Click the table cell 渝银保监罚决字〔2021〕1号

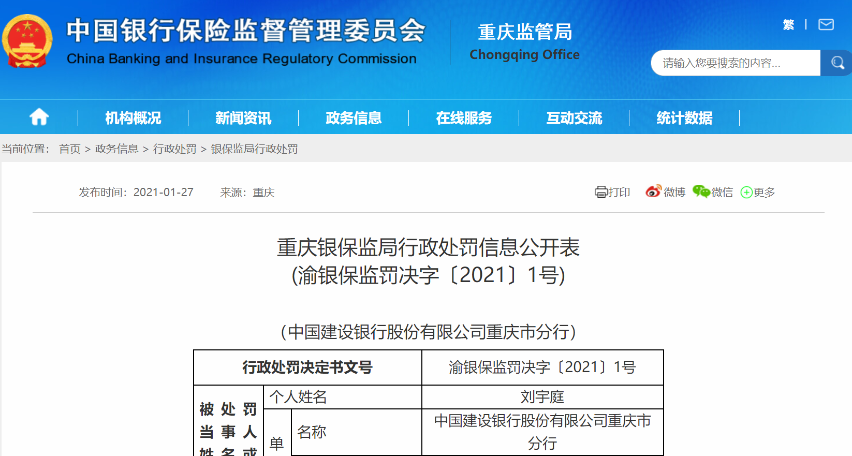(x=542, y=367)
